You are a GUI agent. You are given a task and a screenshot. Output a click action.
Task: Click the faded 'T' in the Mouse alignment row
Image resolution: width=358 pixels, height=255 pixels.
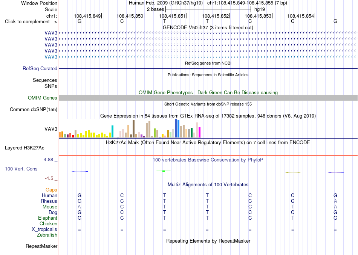[293, 207]
